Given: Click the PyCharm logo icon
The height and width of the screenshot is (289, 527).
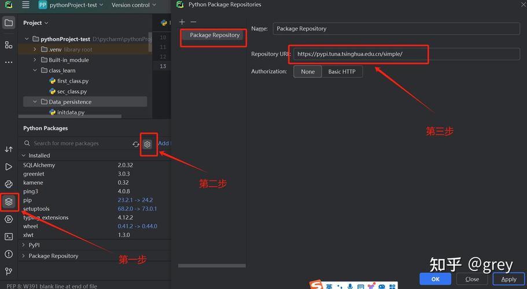Looking at the screenshot, I should click(x=9, y=5).
